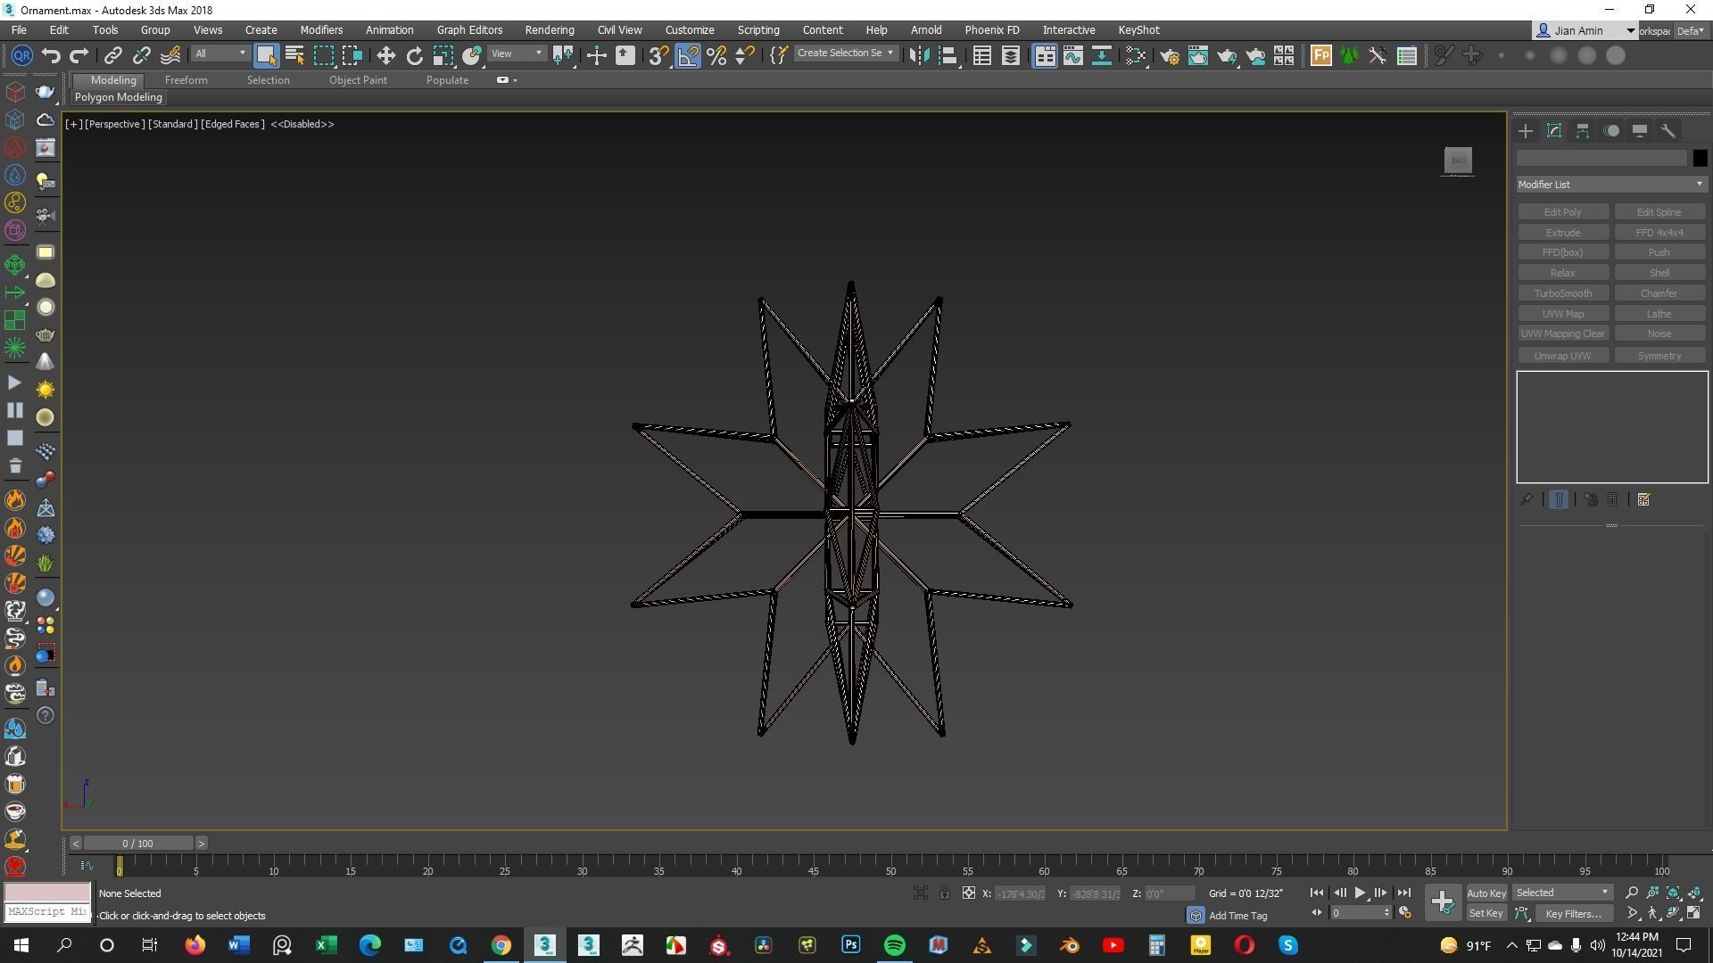Switch to the Hierarchy panel icon
Screen dimensions: 1713x963
(1582, 131)
